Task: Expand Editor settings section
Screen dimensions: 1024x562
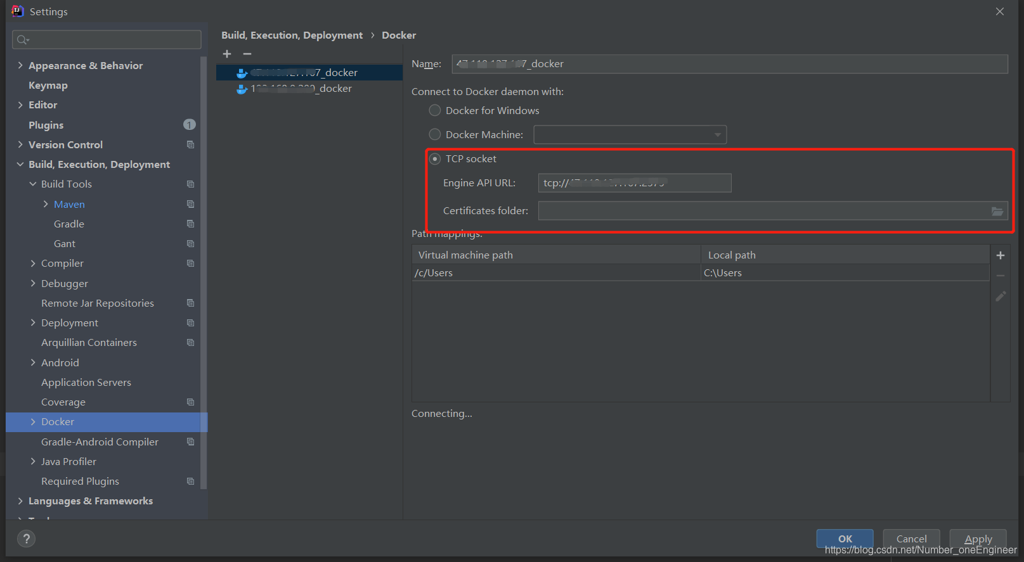Action: [x=20, y=105]
